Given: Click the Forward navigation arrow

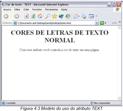Looking at the screenshot, I should pyautogui.click(x=17, y=16).
